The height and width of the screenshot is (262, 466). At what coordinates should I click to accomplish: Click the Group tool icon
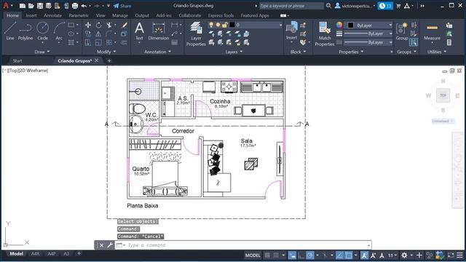click(402, 31)
